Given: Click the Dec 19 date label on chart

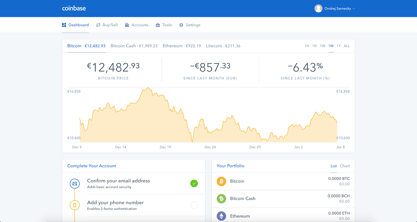Looking at the screenshot, I should tap(165, 147).
